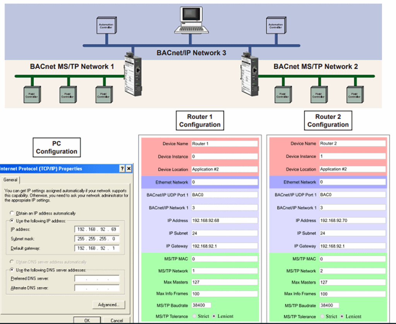Click the PC IP address field
This screenshot has width=396, height=324.
(x=97, y=229)
